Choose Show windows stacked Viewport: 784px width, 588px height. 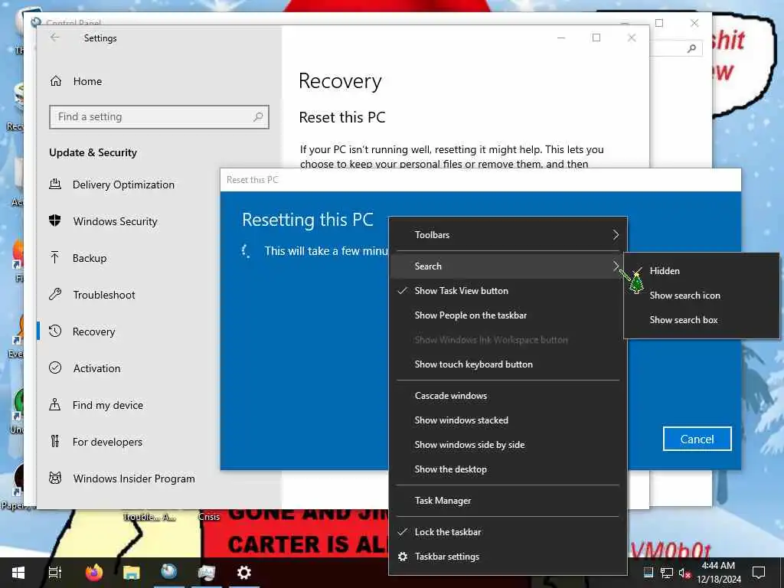point(508,420)
